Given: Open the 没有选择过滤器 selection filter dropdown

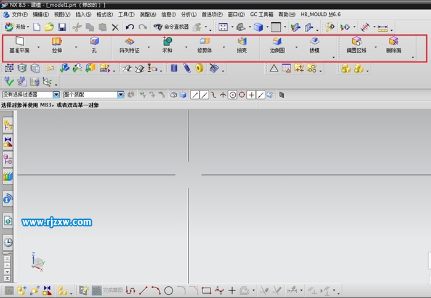Looking at the screenshot, I should pos(56,95).
